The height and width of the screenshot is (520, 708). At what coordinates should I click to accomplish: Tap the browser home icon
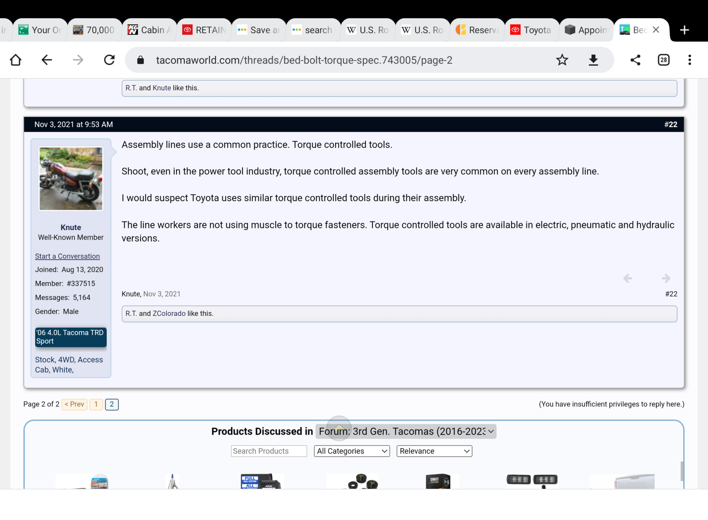coord(16,60)
